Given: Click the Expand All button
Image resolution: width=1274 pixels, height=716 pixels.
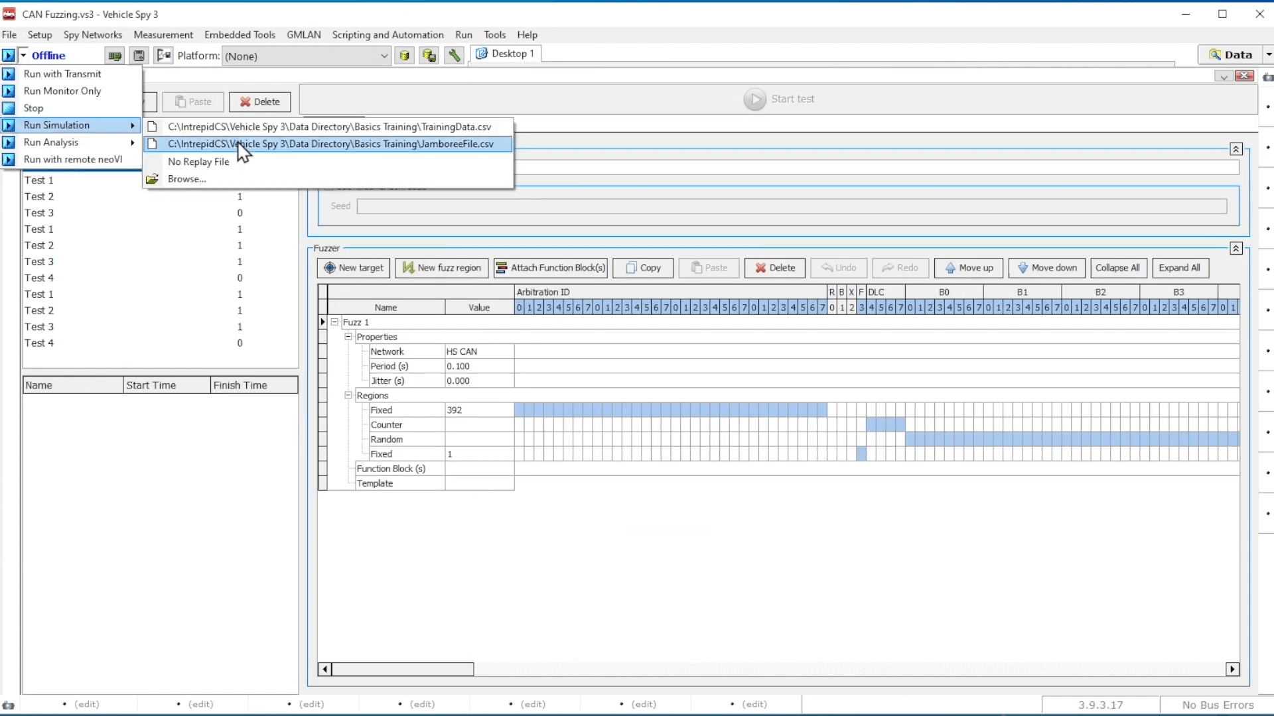Looking at the screenshot, I should tap(1179, 268).
